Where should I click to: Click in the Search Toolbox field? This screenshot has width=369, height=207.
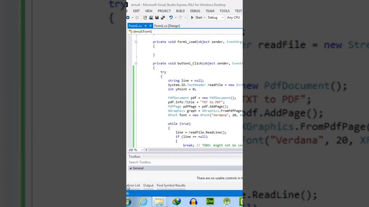click(x=185, y=162)
